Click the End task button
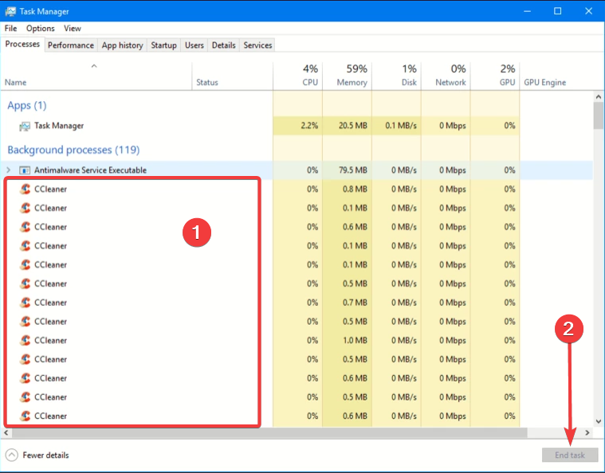605x473 pixels. click(570, 455)
